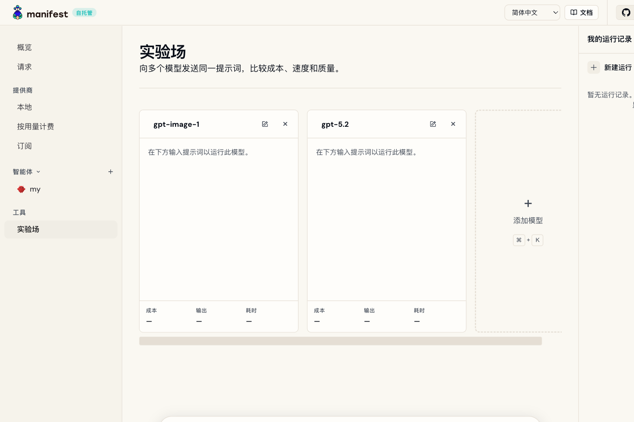Click the book icon in the 文档 button
This screenshot has height=422, width=634.
click(574, 12)
